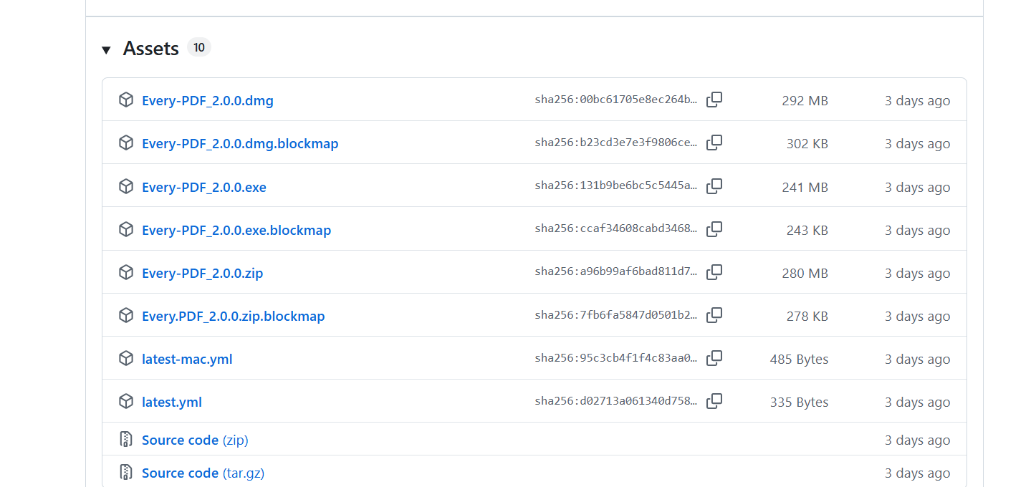Copy the sha256 hash of Every-PDF_2.0.0.zip
This screenshot has width=1036, height=487.
[x=714, y=272]
